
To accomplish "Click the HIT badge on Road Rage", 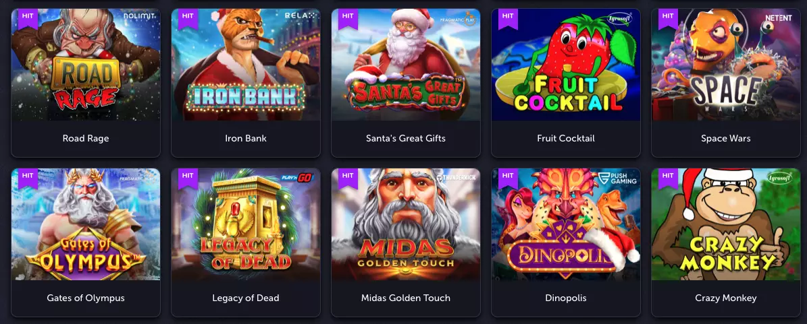I will tap(28, 18).
